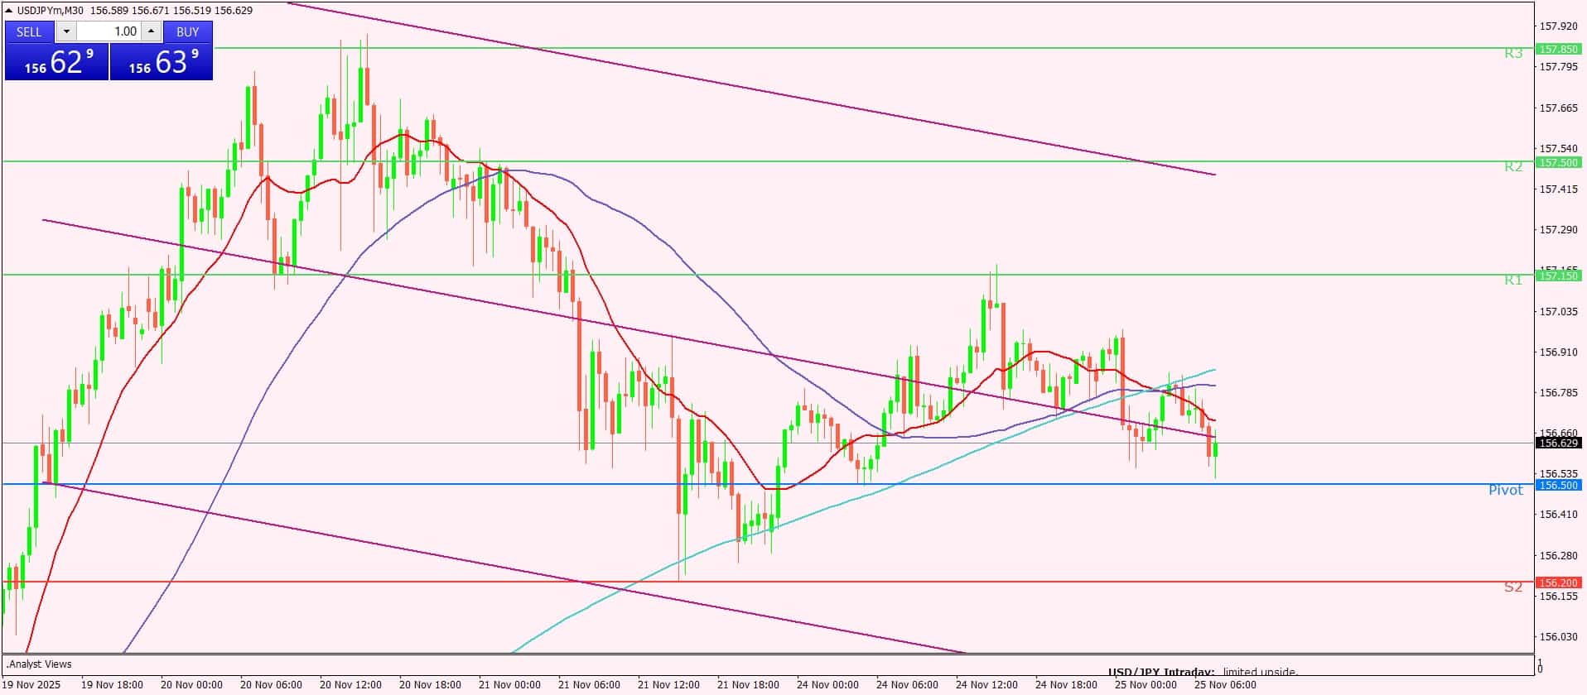The image size is (1587, 695).
Task: Click the 156.030 price axis value
Action: click(1558, 637)
